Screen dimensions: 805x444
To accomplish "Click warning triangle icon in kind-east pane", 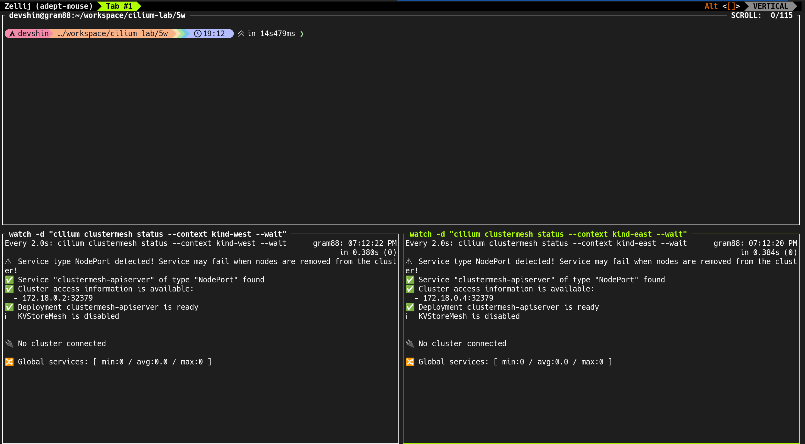I will 409,261.
